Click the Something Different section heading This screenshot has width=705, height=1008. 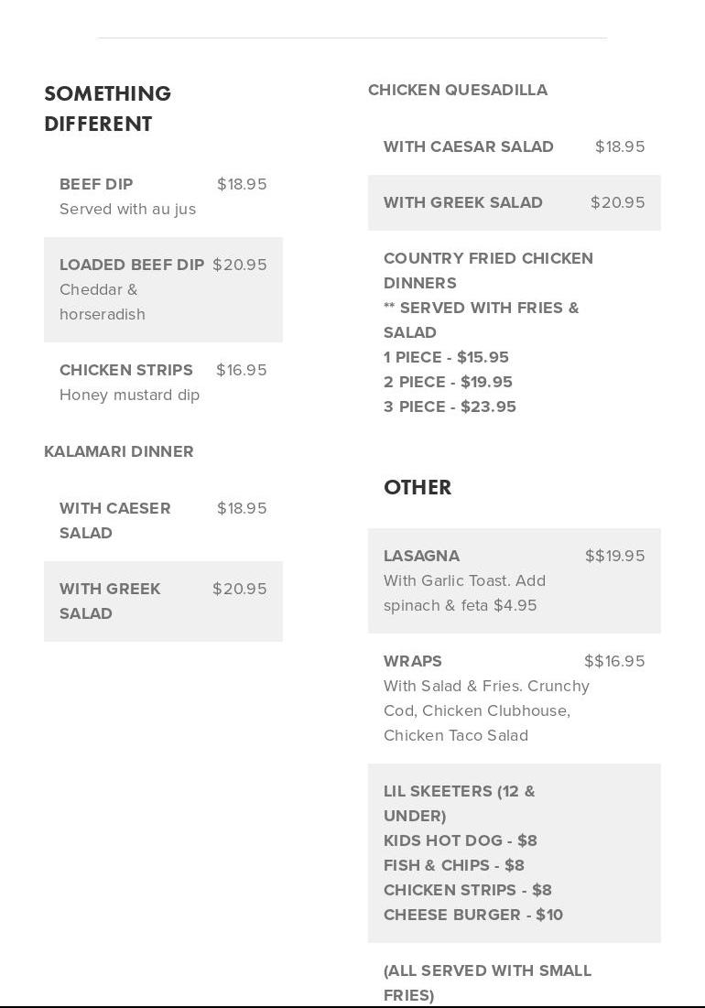[107, 108]
